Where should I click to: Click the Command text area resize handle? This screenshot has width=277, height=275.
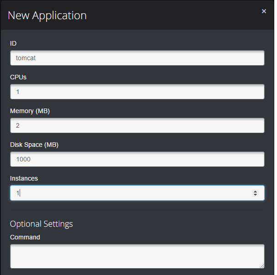click(262, 266)
